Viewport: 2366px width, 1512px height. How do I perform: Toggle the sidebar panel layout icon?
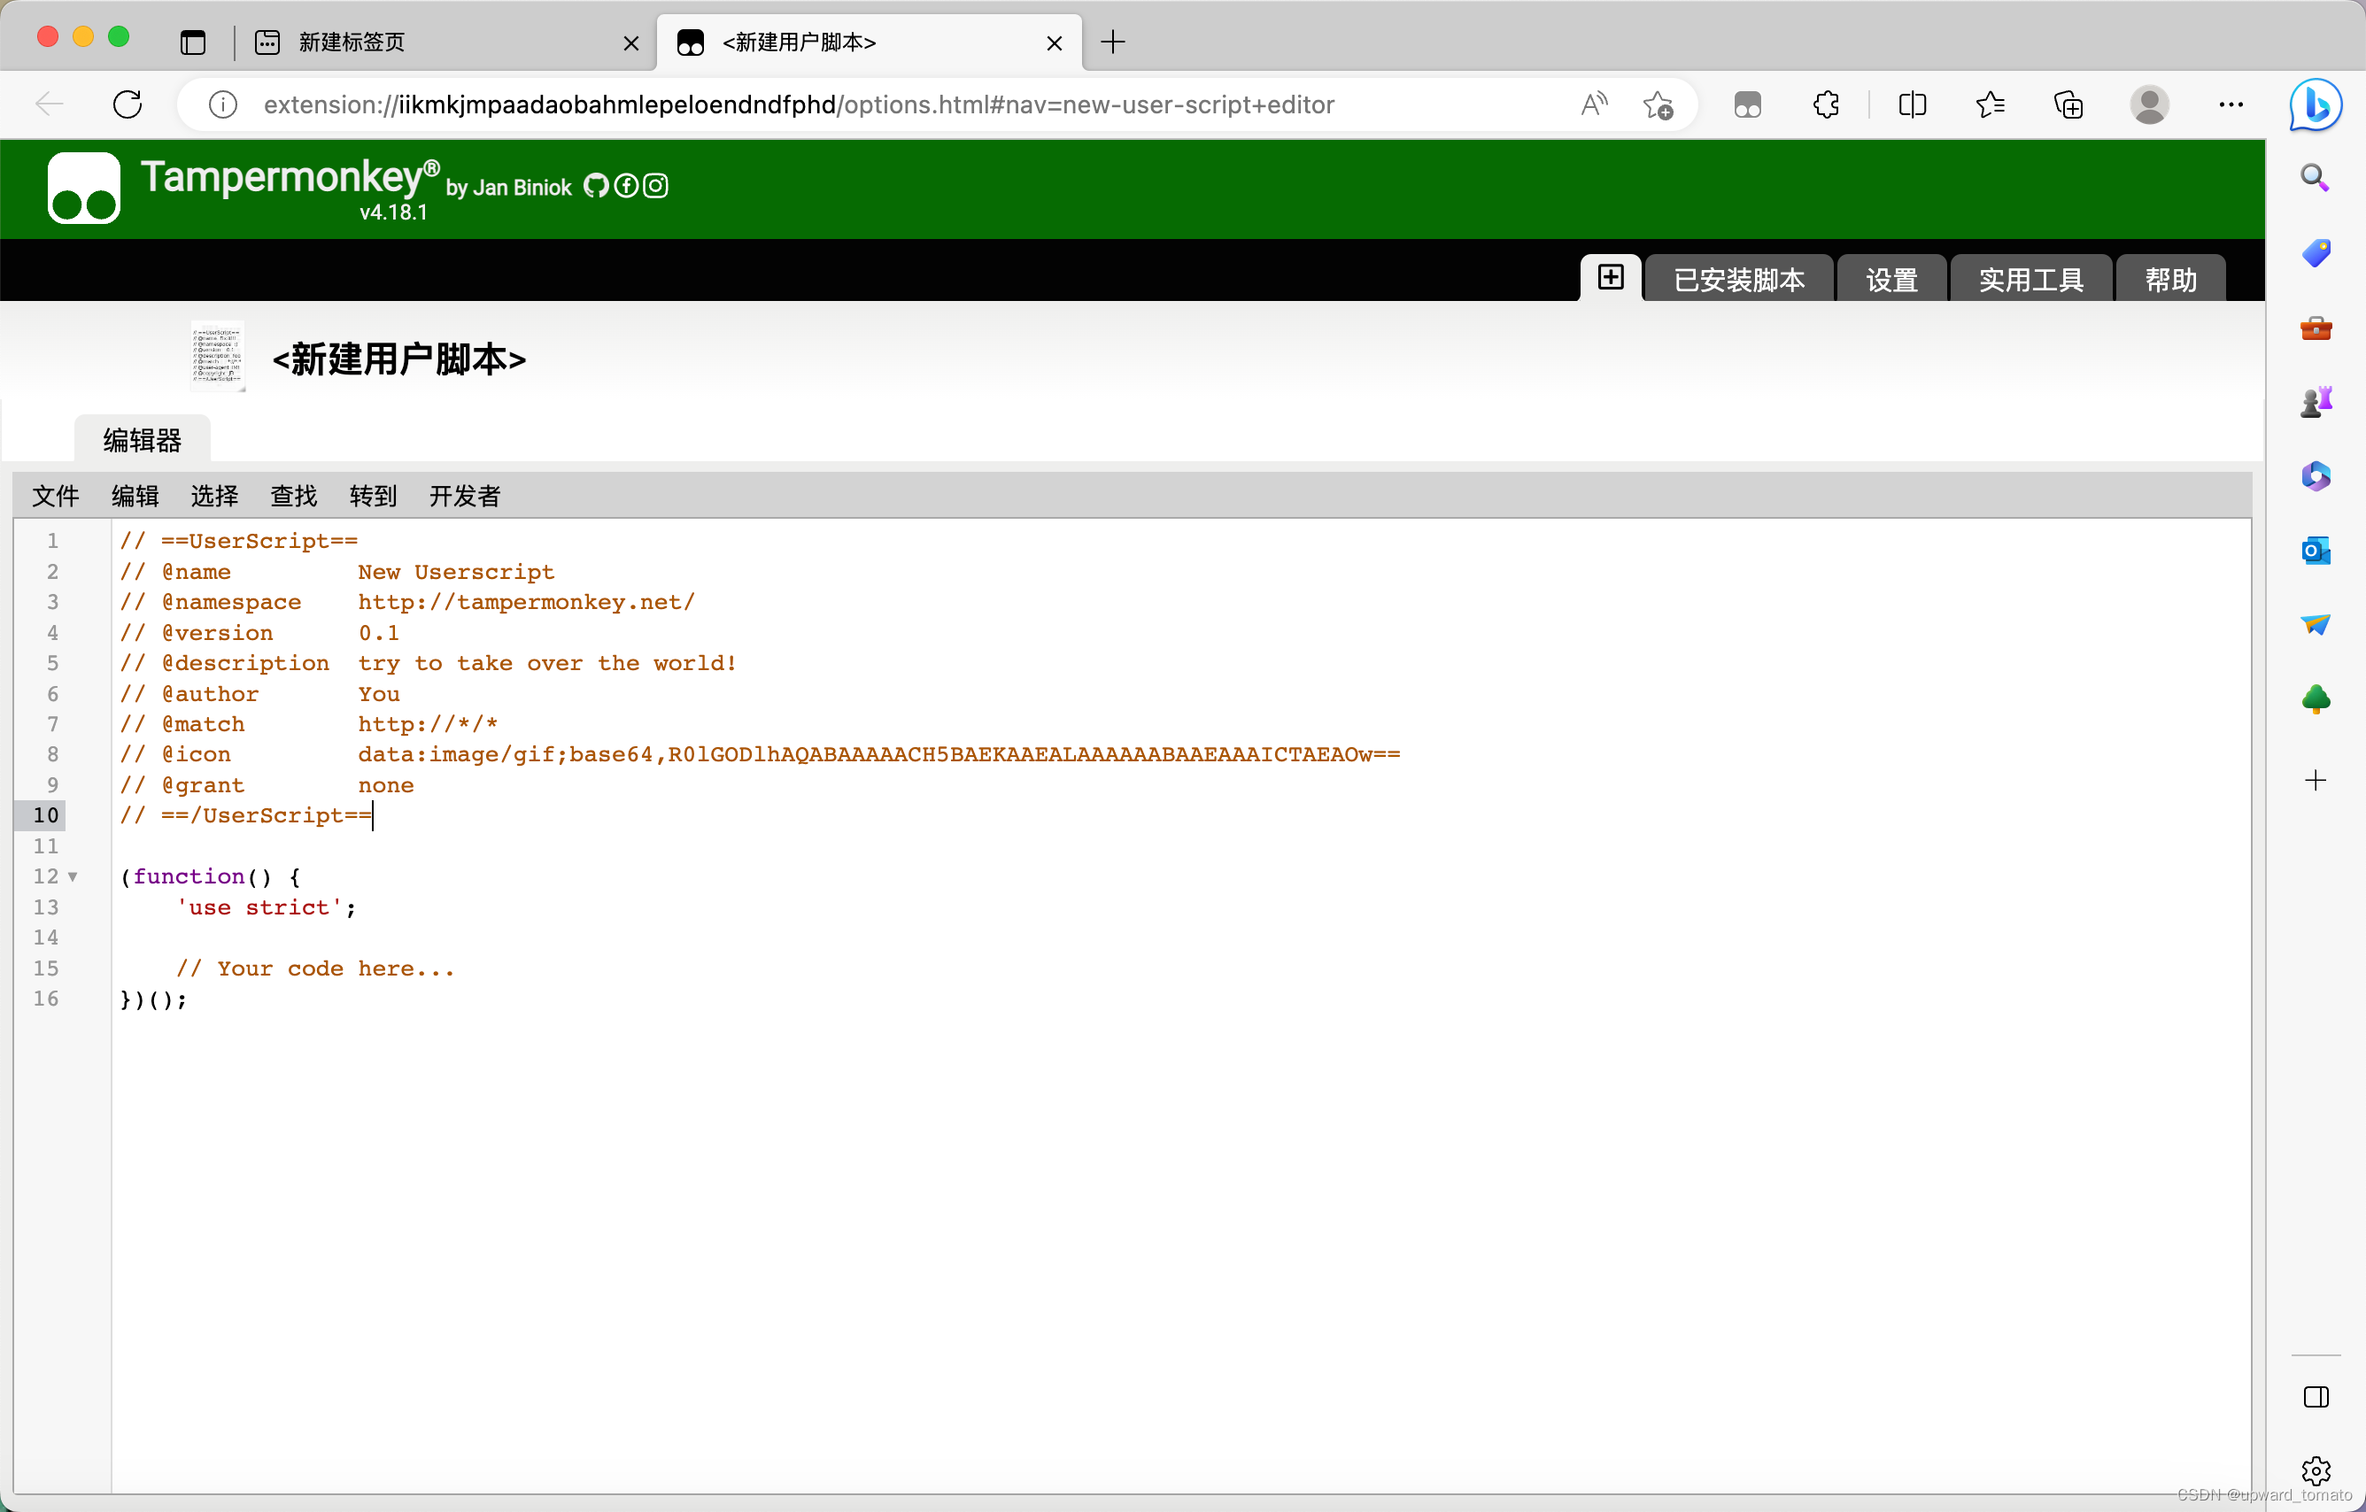(2316, 1397)
